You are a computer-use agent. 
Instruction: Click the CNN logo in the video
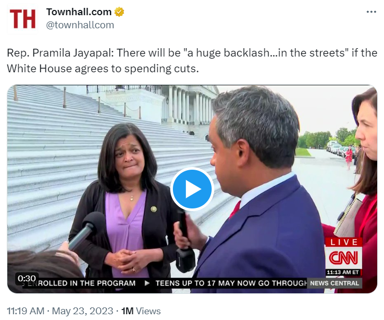point(343,258)
